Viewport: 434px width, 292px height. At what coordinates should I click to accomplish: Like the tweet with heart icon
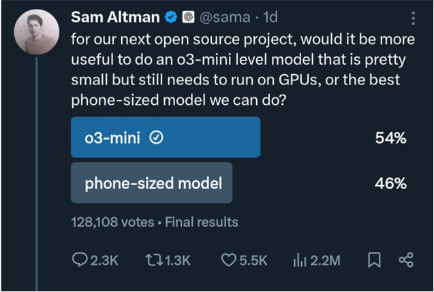[230, 260]
